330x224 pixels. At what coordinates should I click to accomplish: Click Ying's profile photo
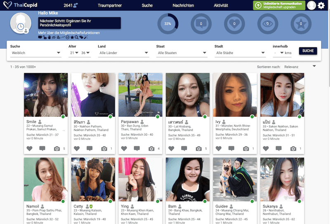pos(140,179)
